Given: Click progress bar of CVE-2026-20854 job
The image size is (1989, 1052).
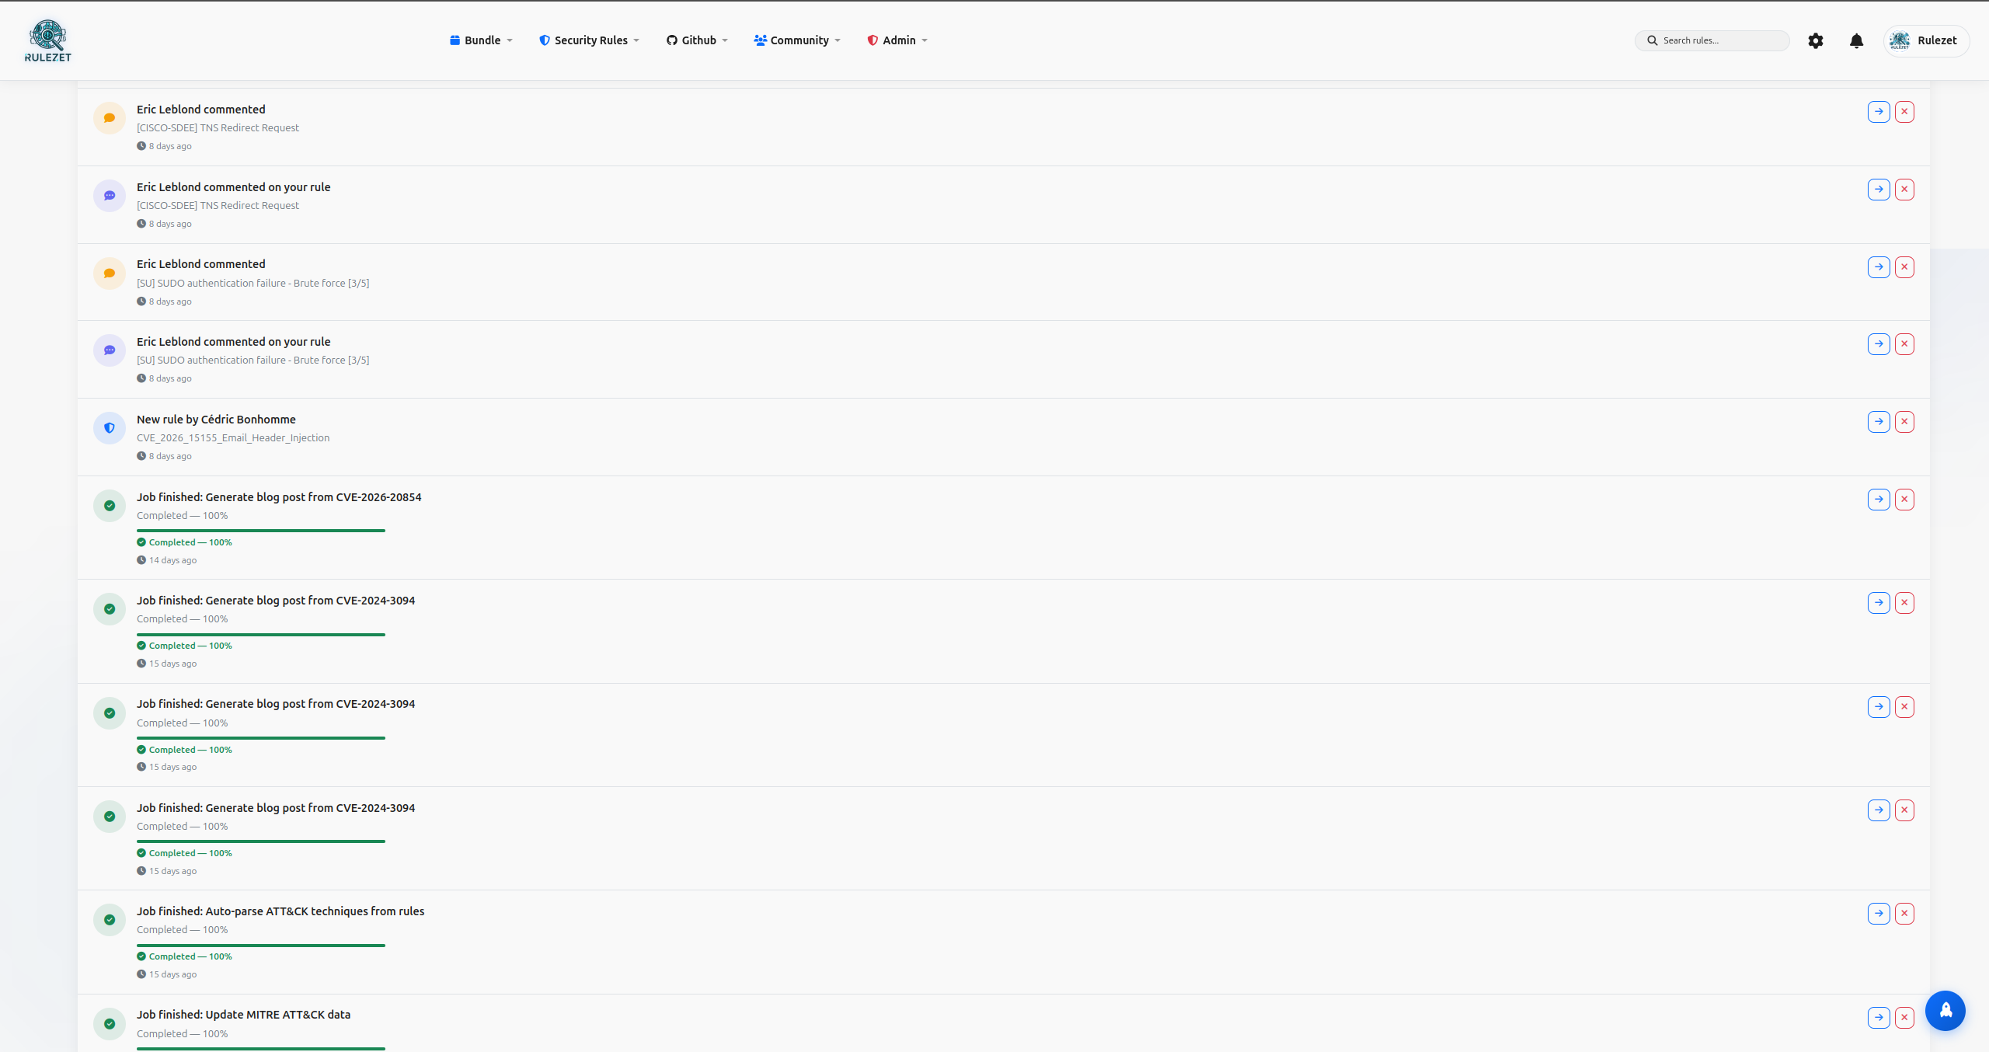Looking at the screenshot, I should coord(261,531).
